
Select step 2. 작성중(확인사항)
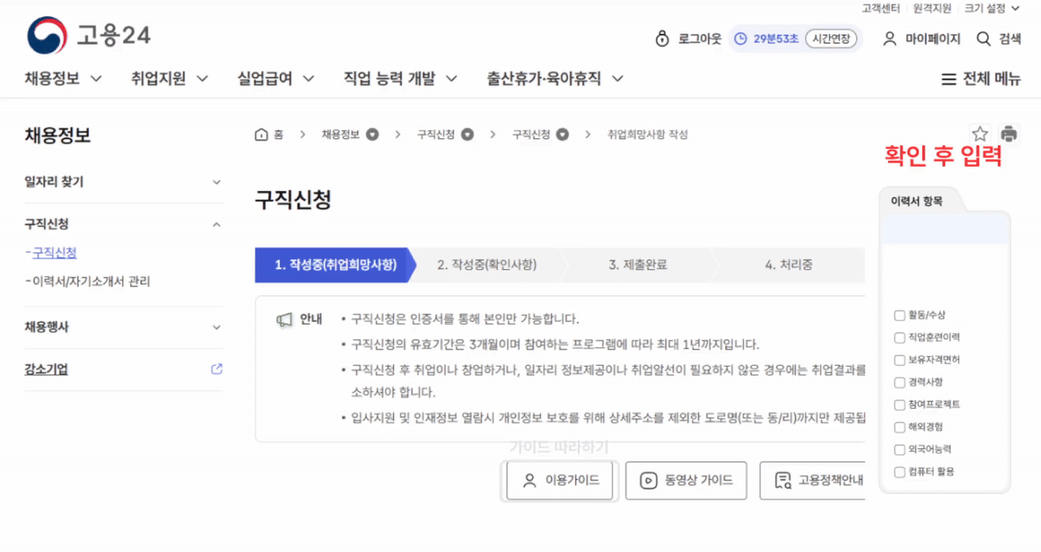tap(486, 265)
